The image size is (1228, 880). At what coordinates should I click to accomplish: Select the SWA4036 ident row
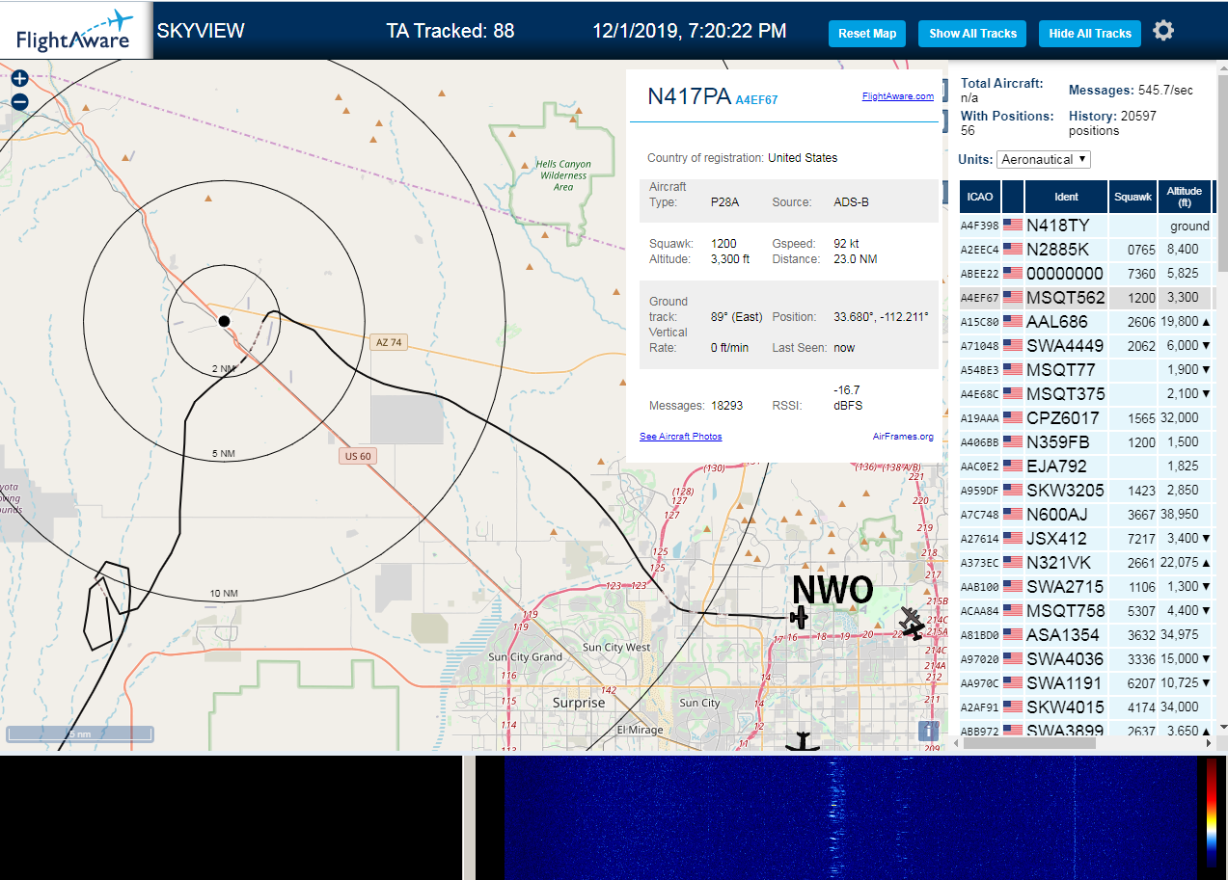click(1065, 659)
